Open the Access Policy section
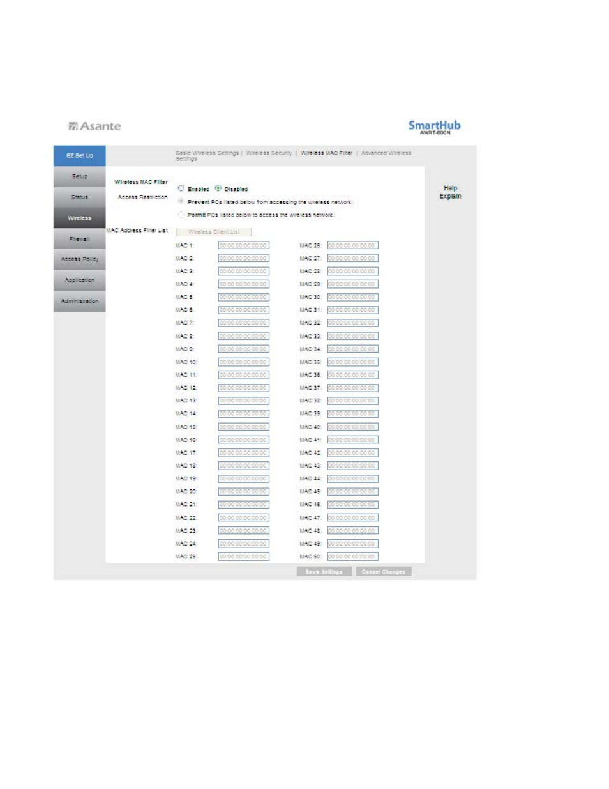Viewport: 609px width, 789px height. pos(79,259)
